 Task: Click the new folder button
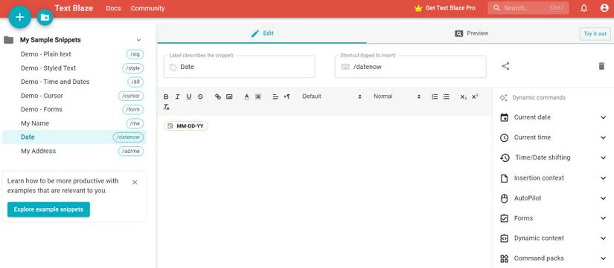click(45, 17)
